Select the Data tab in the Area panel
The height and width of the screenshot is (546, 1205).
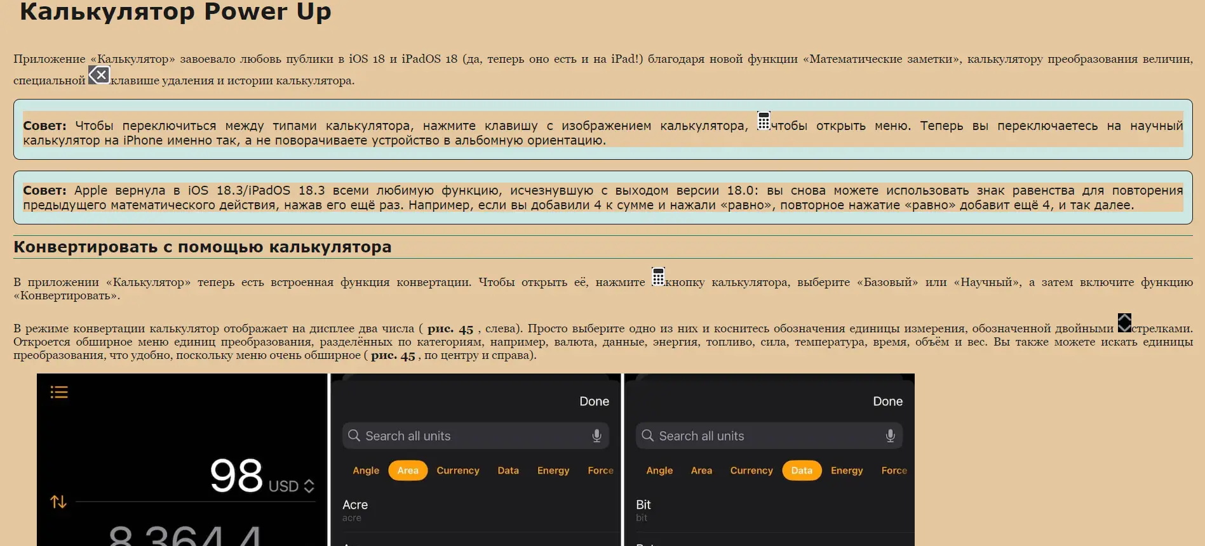(508, 471)
